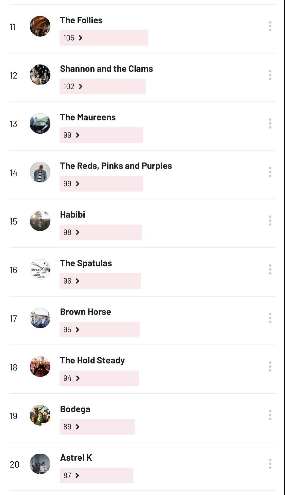Screen dimensions: 285x495
Task: Click The Maureens artist avatar
Action: point(40,124)
